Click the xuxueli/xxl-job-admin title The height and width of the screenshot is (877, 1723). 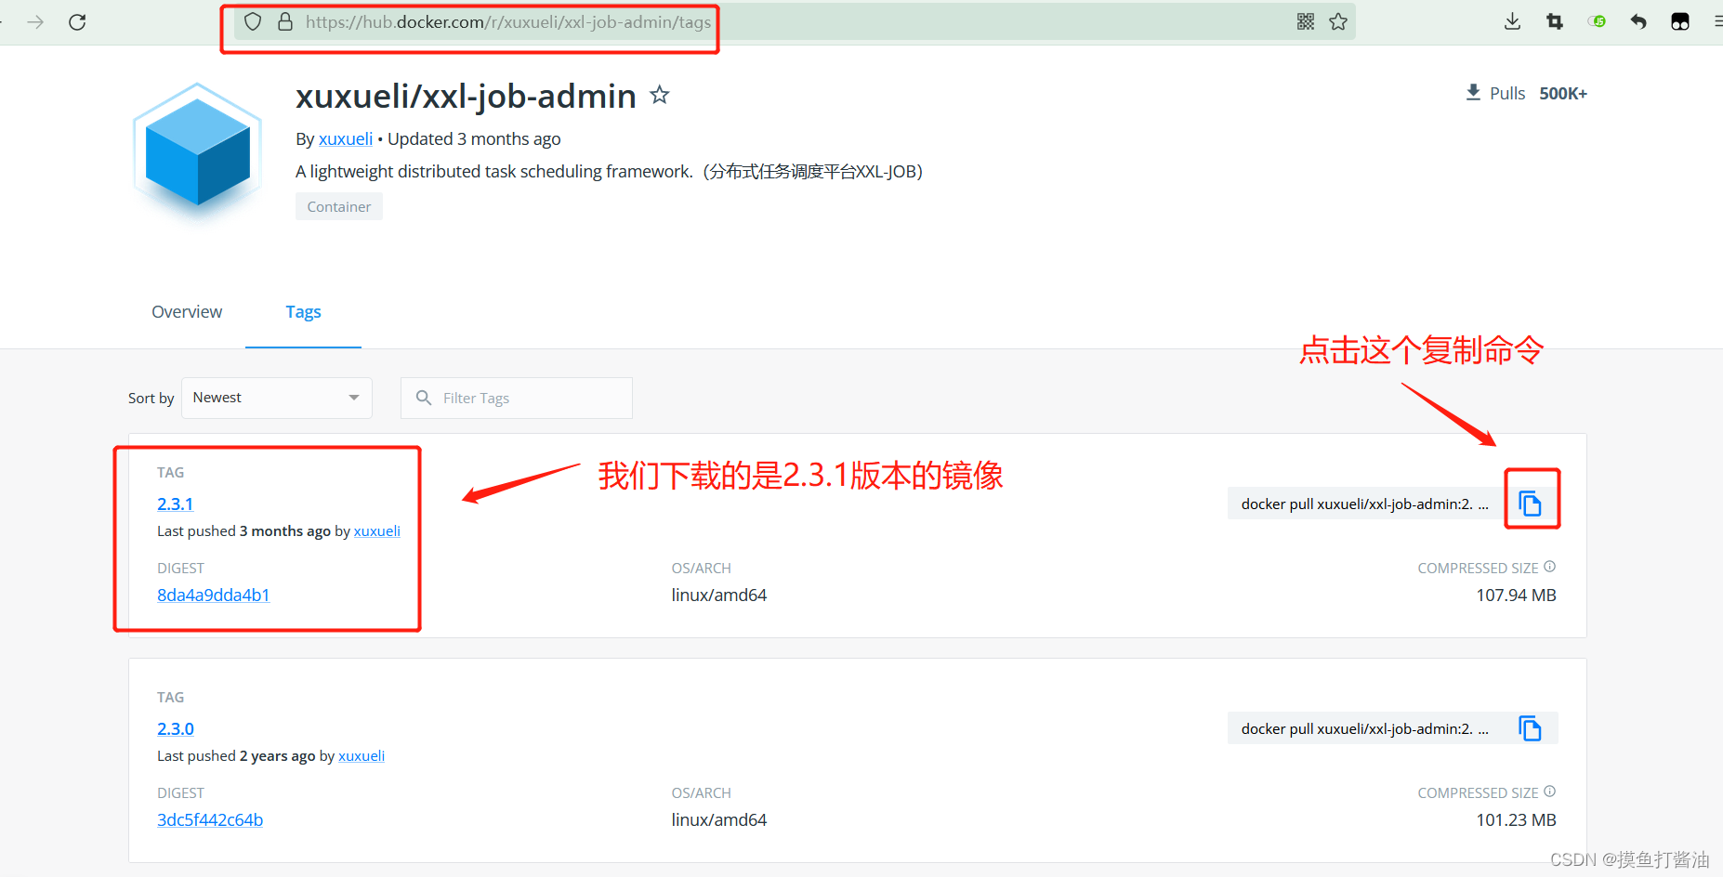466,96
